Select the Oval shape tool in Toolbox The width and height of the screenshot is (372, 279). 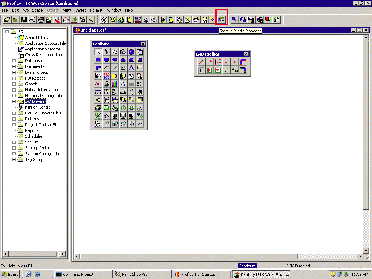pyautogui.click(x=114, y=60)
